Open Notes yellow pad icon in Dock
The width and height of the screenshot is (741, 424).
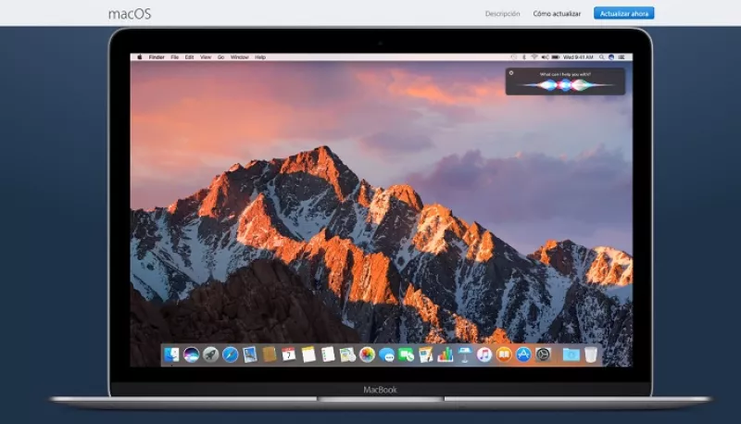coord(308,355)
